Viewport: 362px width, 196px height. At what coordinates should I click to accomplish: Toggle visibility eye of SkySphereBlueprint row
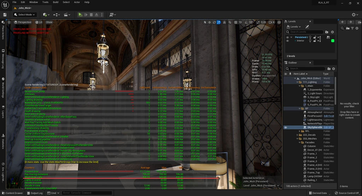point(286,127)
